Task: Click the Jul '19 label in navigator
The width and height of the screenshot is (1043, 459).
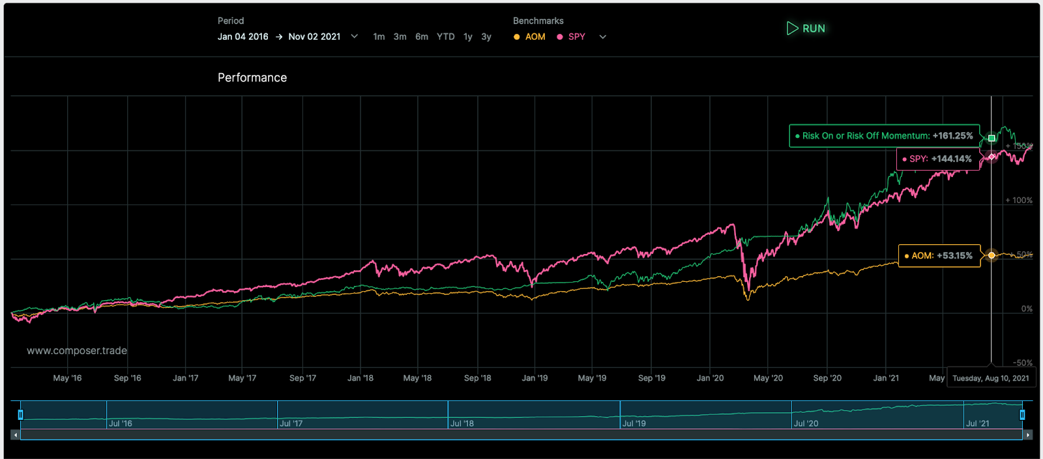Action: 634,424
